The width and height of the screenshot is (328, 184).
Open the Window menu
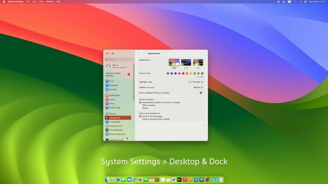(x=50, y=2)
